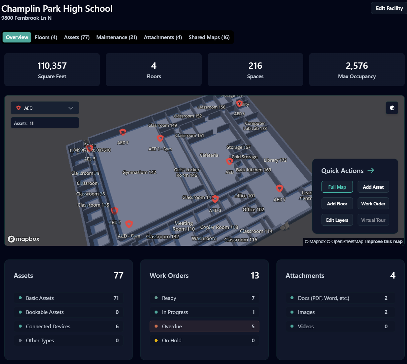Open the Shared Maps (16) tab
407x364 pixels.
209,37
